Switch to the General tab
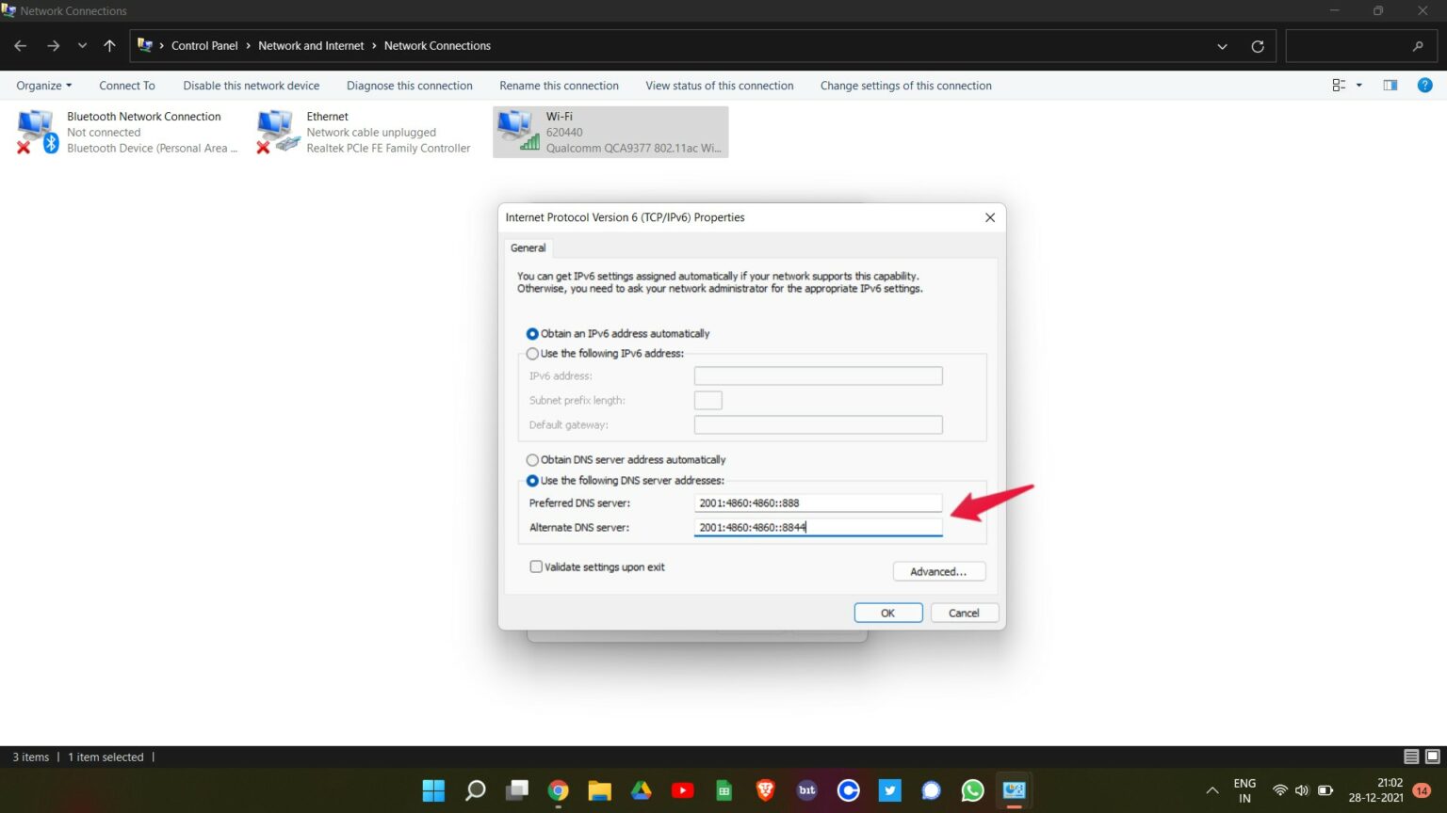 click(x=528, y=247)
